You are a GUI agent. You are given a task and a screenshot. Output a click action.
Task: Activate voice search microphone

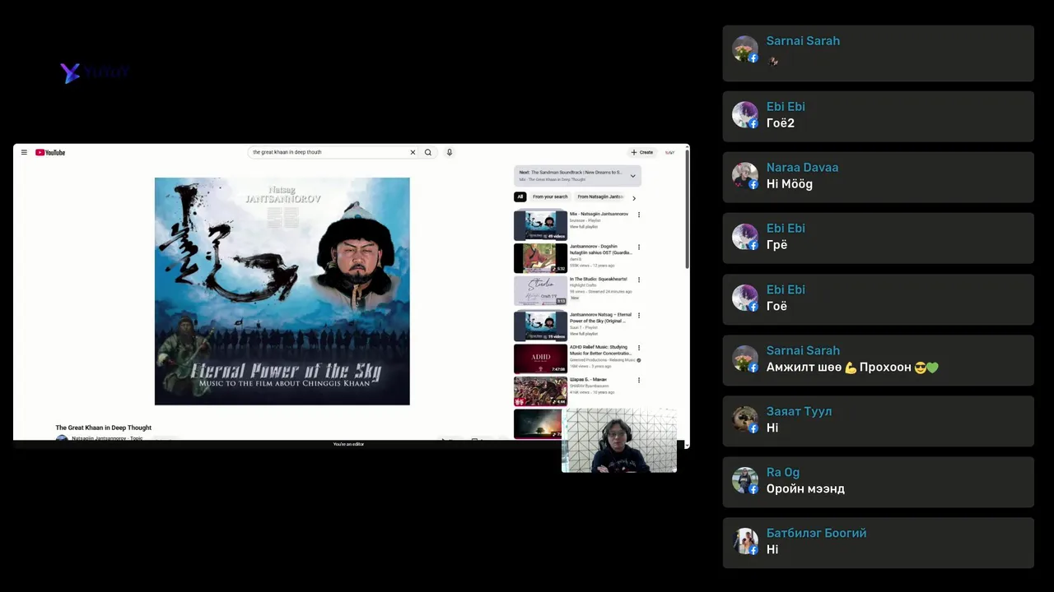(450, 152)
